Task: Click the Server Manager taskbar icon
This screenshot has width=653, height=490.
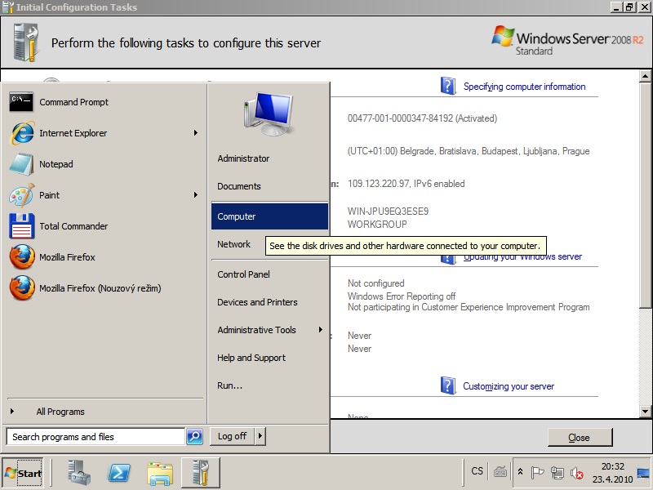Action: coord(80,473)
